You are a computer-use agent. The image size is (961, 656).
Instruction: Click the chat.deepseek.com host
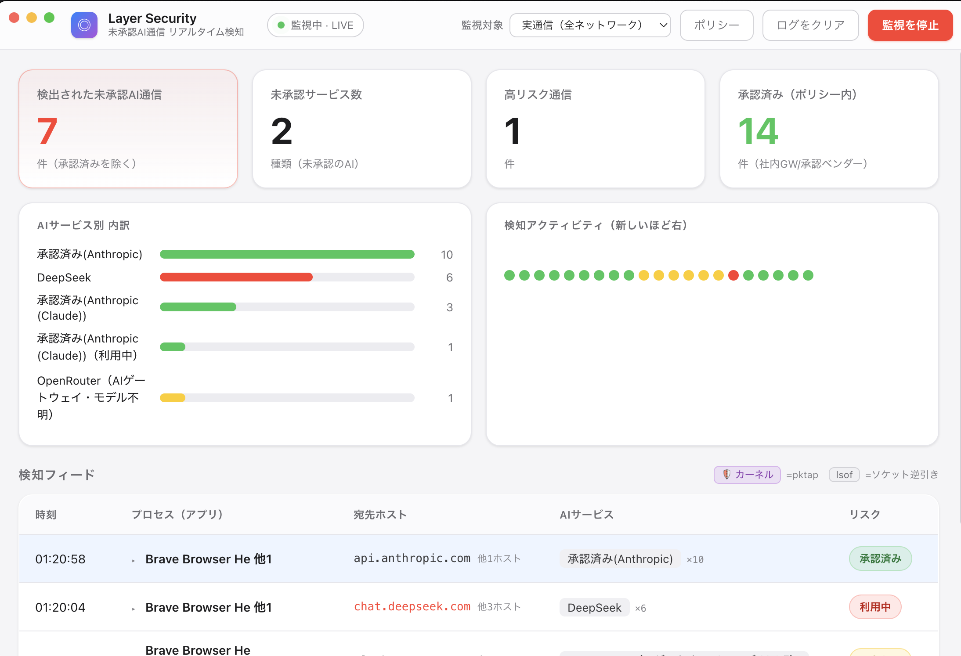[x=412, y=606]
